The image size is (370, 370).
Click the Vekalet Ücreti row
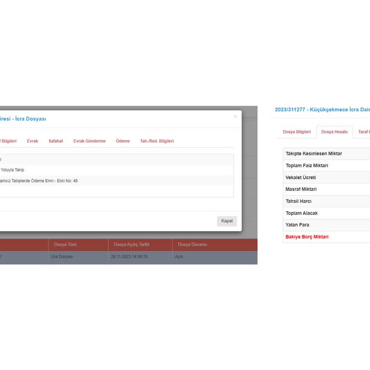pos(327,177)
